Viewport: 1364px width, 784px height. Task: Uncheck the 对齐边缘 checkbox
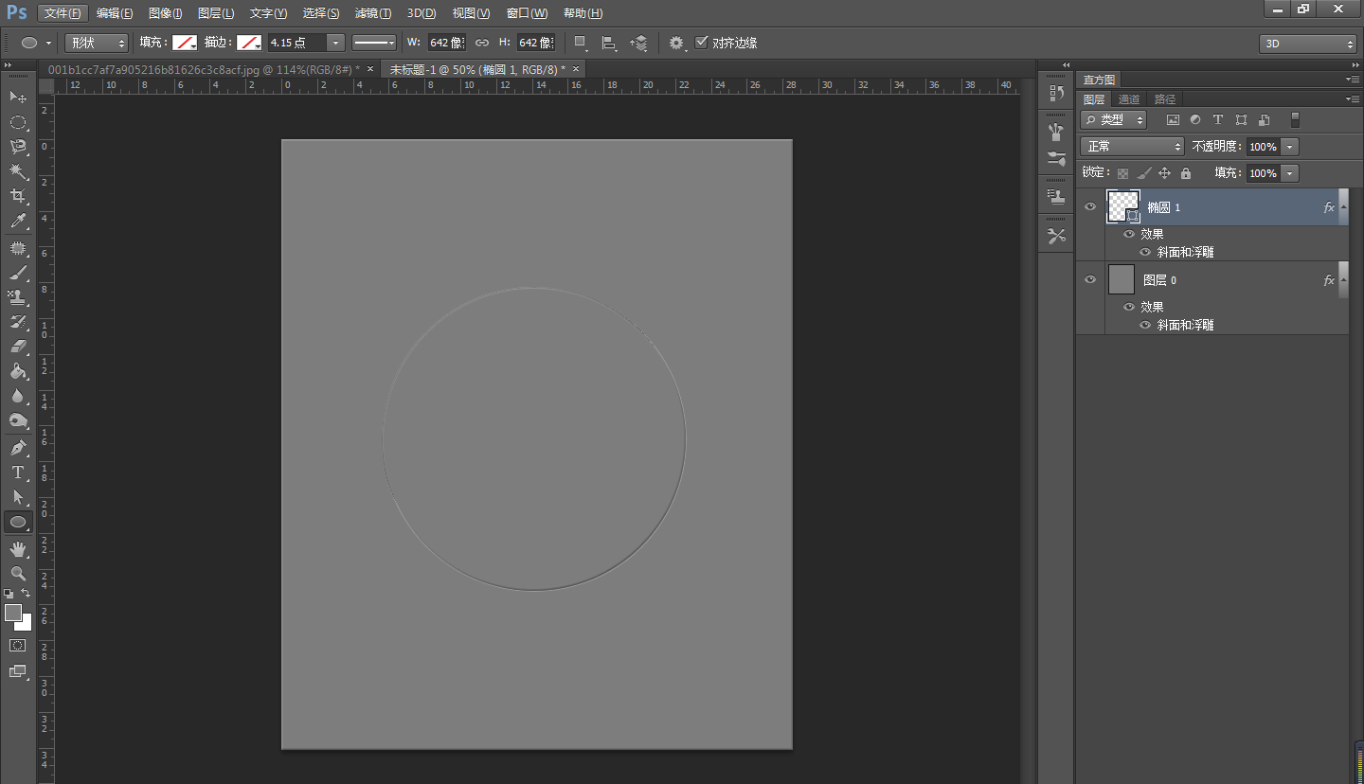702,43
